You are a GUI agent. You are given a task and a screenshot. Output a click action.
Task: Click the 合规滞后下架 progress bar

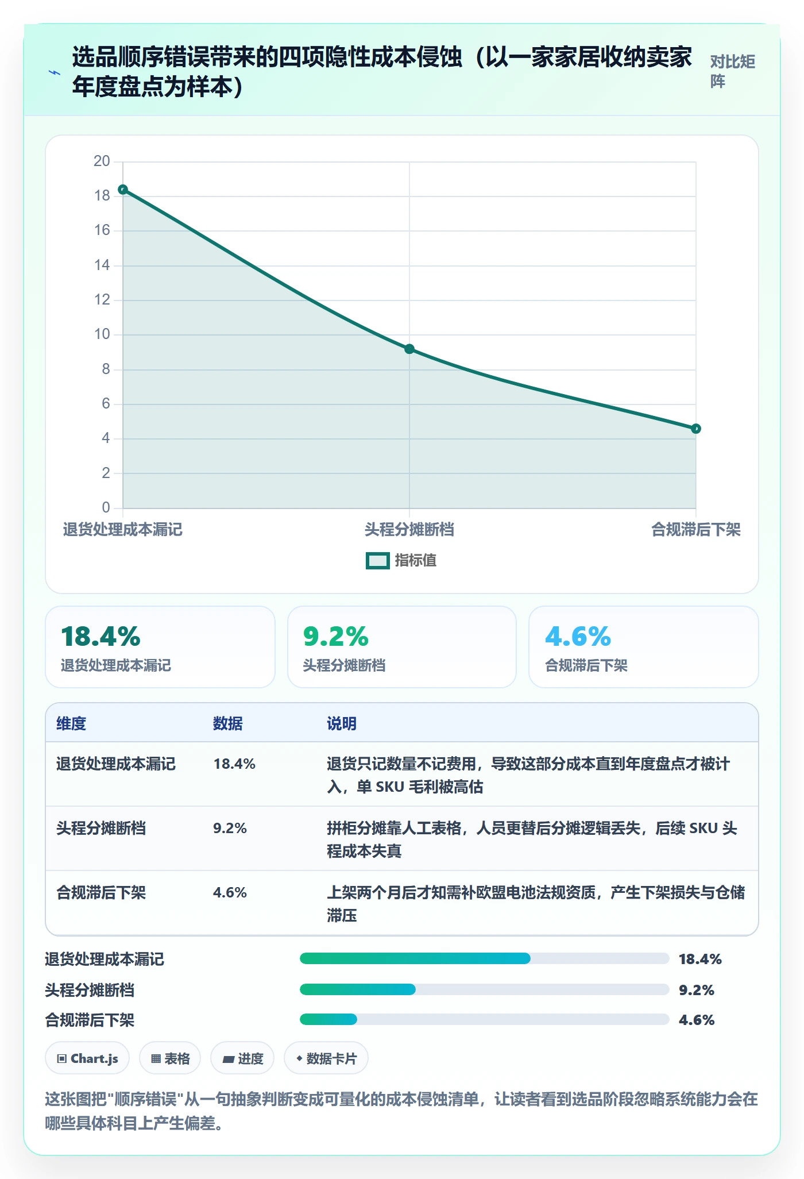point(485,1019)
